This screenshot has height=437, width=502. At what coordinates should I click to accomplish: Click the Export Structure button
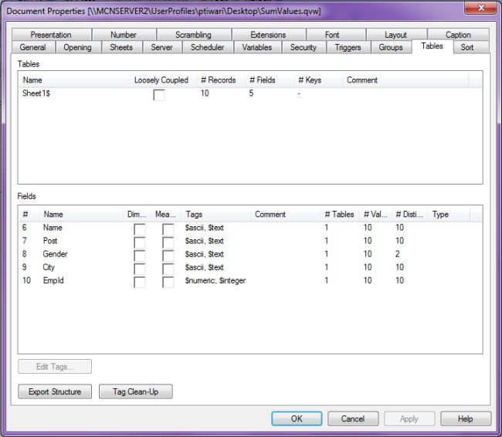[55, 391]
